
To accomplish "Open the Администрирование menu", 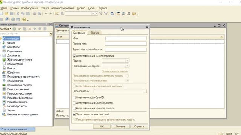I will [x=63, y=8].
